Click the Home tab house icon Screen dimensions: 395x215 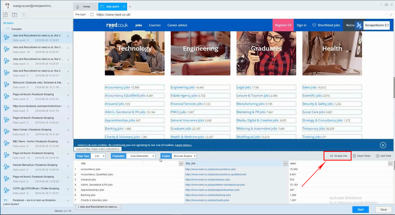77,7
